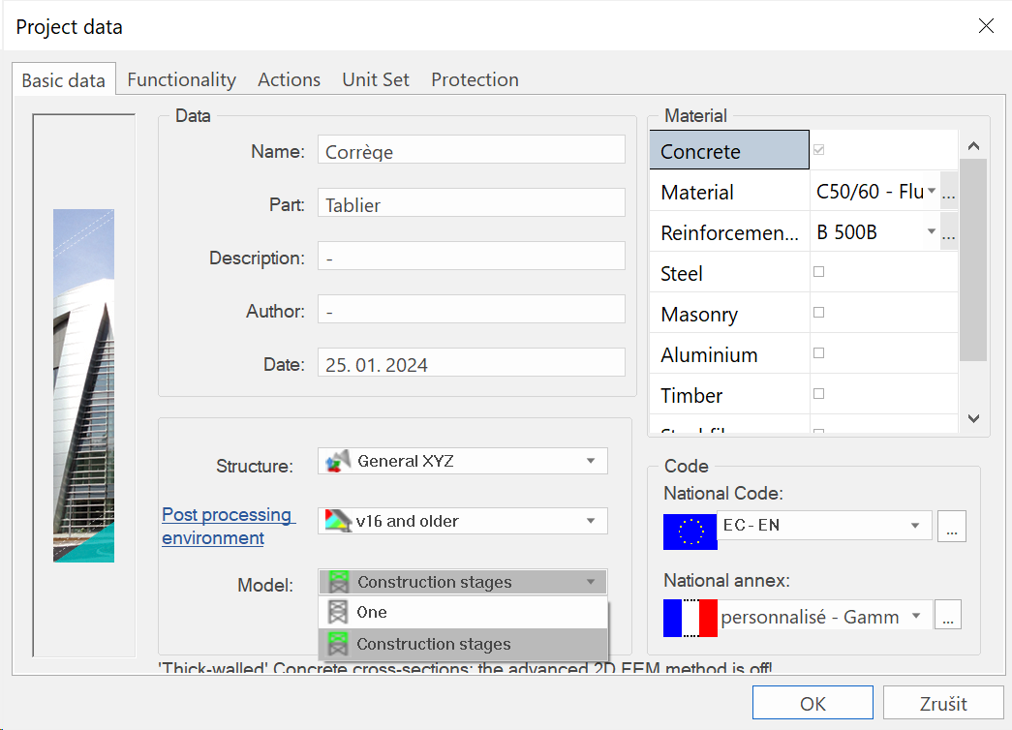The image size is (1012, 730).
Task: Select the 'One' model option
Action: point(371,612)
